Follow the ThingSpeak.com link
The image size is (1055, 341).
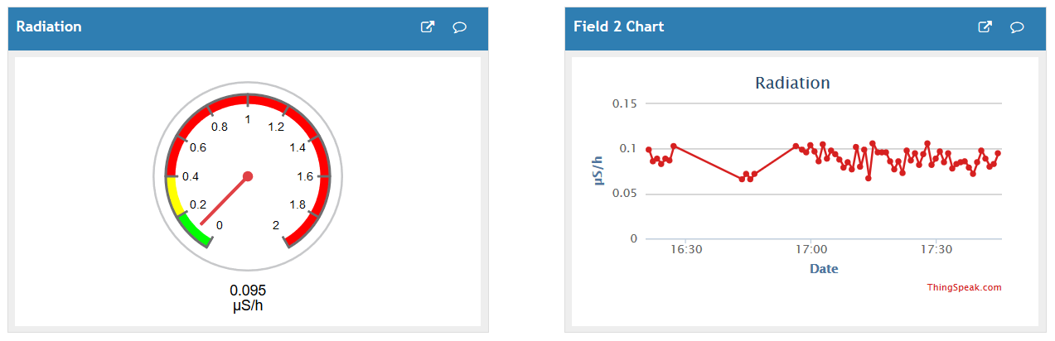tap(964, 288)
